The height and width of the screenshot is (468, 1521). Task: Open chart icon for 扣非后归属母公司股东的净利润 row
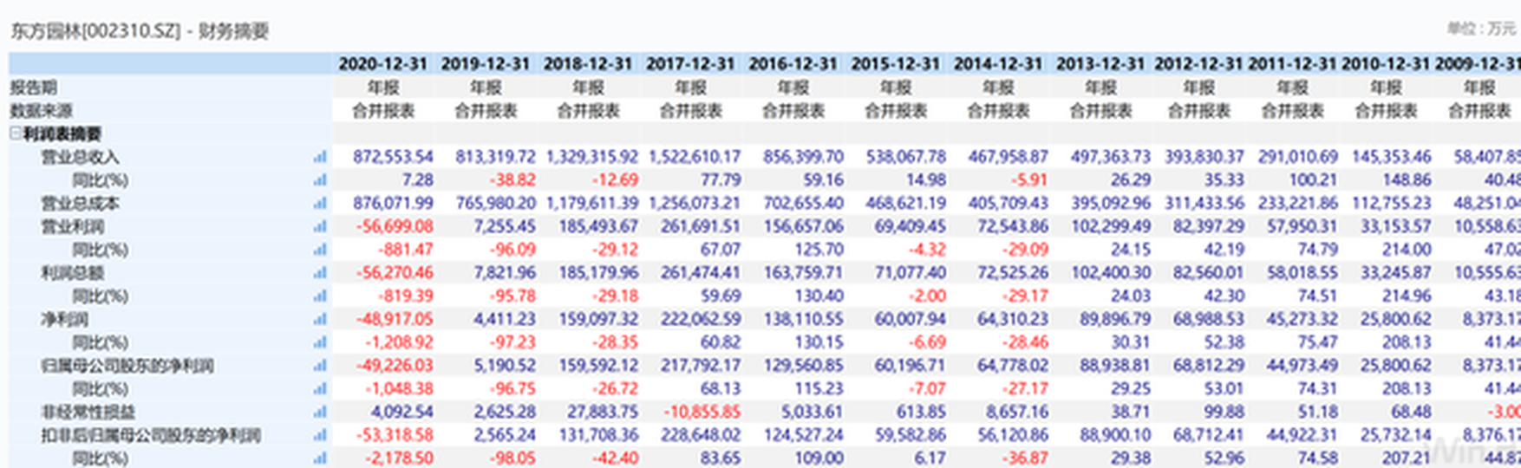click(x=320, y=435)
